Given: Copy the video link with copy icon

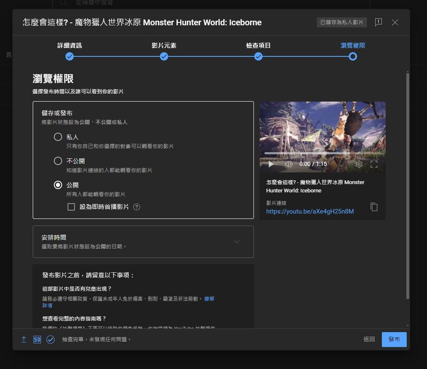Looking at the screenshot, I should [x=374, y=207].
